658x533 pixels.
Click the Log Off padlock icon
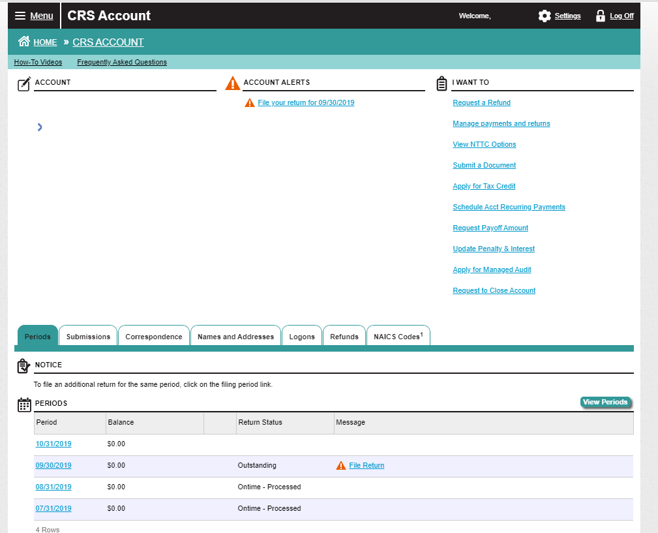(x=601, y=16)
